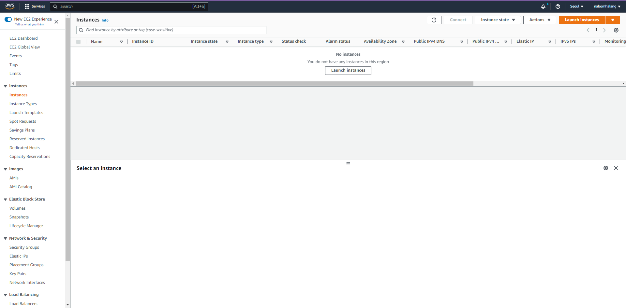This screenshot has height=308, width=626.
Task: Sort by Public IPv4 address column arrow
Action: [506, 42]
